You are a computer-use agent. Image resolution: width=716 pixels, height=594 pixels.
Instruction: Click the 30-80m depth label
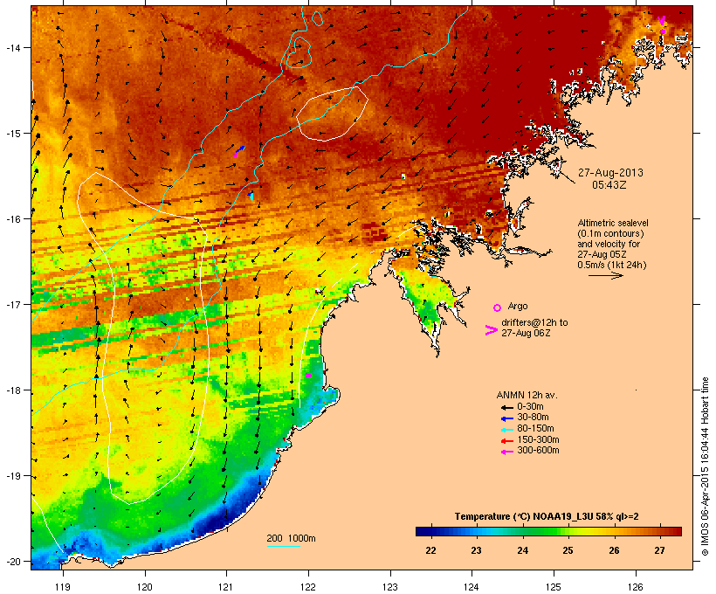(533, 418)
